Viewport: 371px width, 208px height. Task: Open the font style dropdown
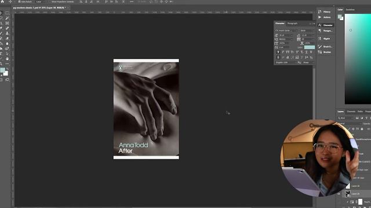(x=307, y=31)
